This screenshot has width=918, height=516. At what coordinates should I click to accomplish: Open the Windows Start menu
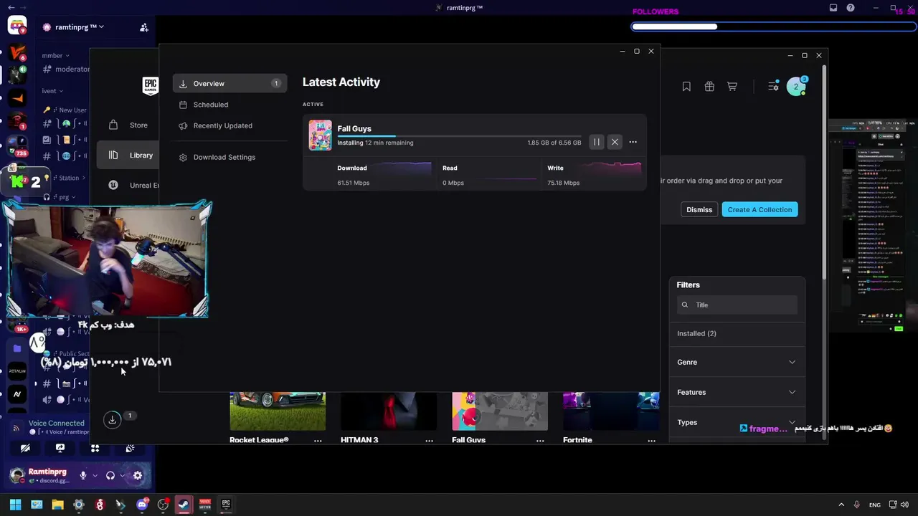tap(15, 505)
